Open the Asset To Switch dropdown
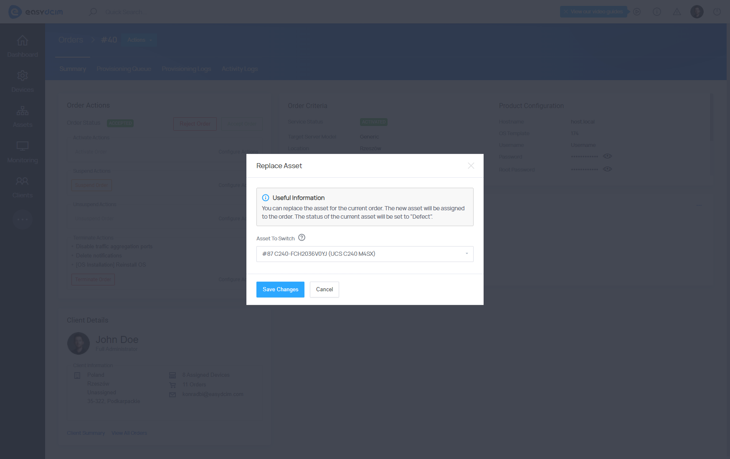 click(x=365, y=254)
